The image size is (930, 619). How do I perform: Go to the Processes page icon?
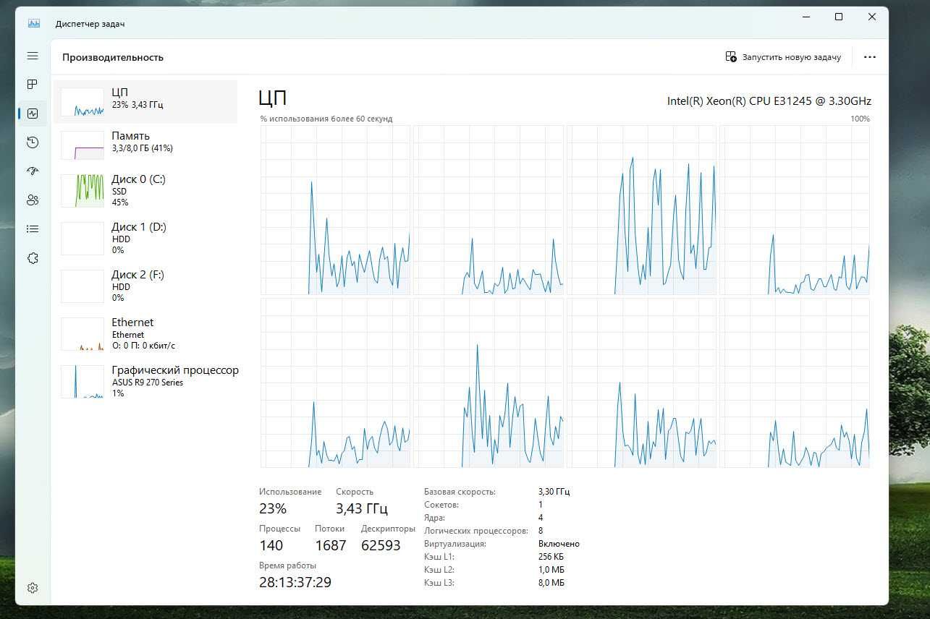tap(33, 85)
